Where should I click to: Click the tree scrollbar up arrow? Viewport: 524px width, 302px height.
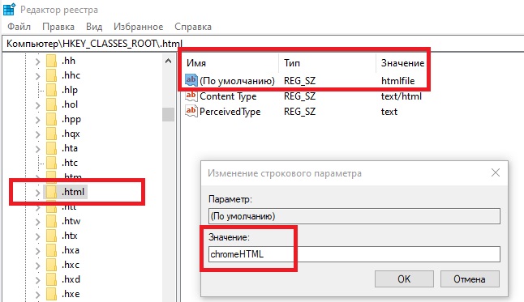168,61
